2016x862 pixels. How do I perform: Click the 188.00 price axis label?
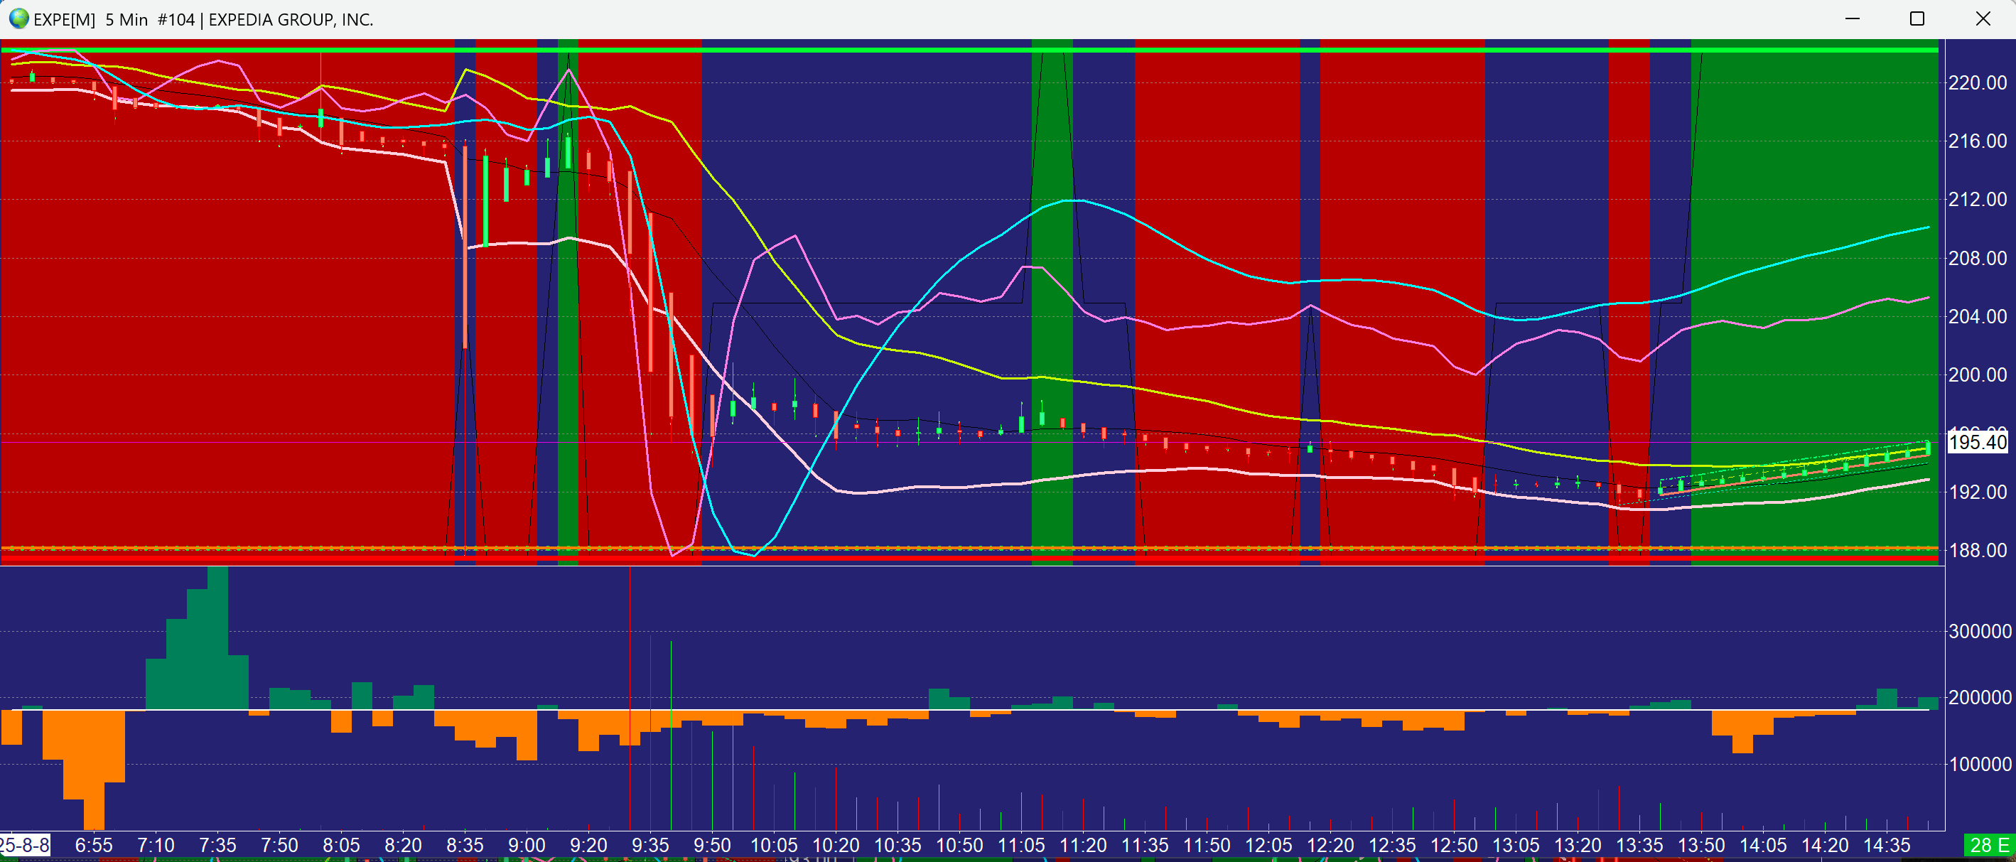[1977, 551]
